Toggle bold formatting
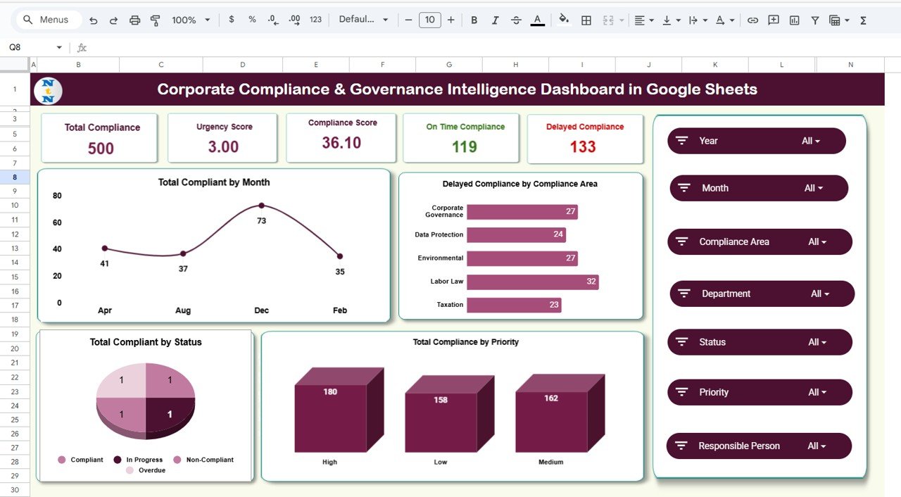This screenshot has width=901, height=497. click(x=474, y=20)
